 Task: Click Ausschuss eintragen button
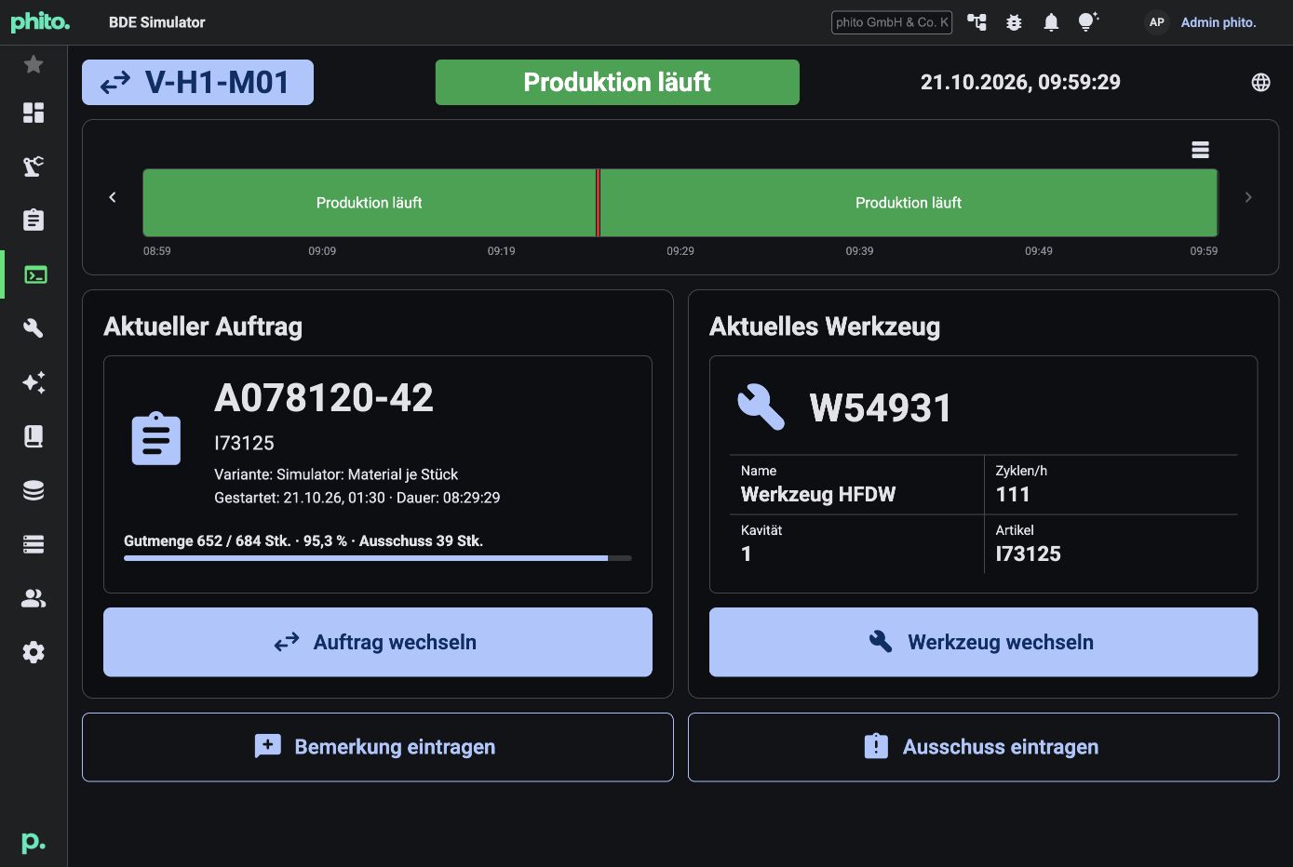coord(983,747)
